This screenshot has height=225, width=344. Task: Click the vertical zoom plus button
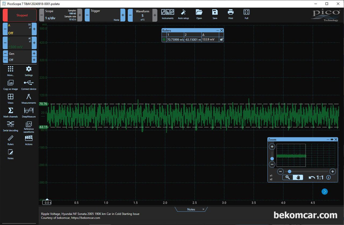(x=272, y=147)
